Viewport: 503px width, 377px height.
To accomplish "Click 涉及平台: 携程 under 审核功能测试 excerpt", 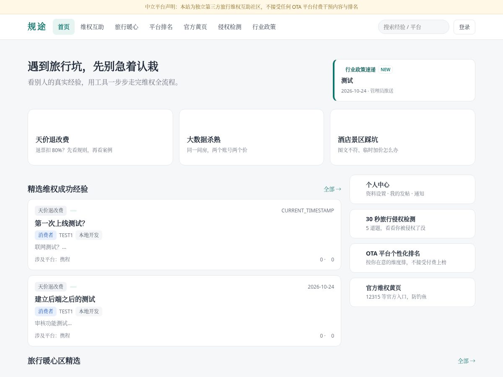I will [52, 336].
